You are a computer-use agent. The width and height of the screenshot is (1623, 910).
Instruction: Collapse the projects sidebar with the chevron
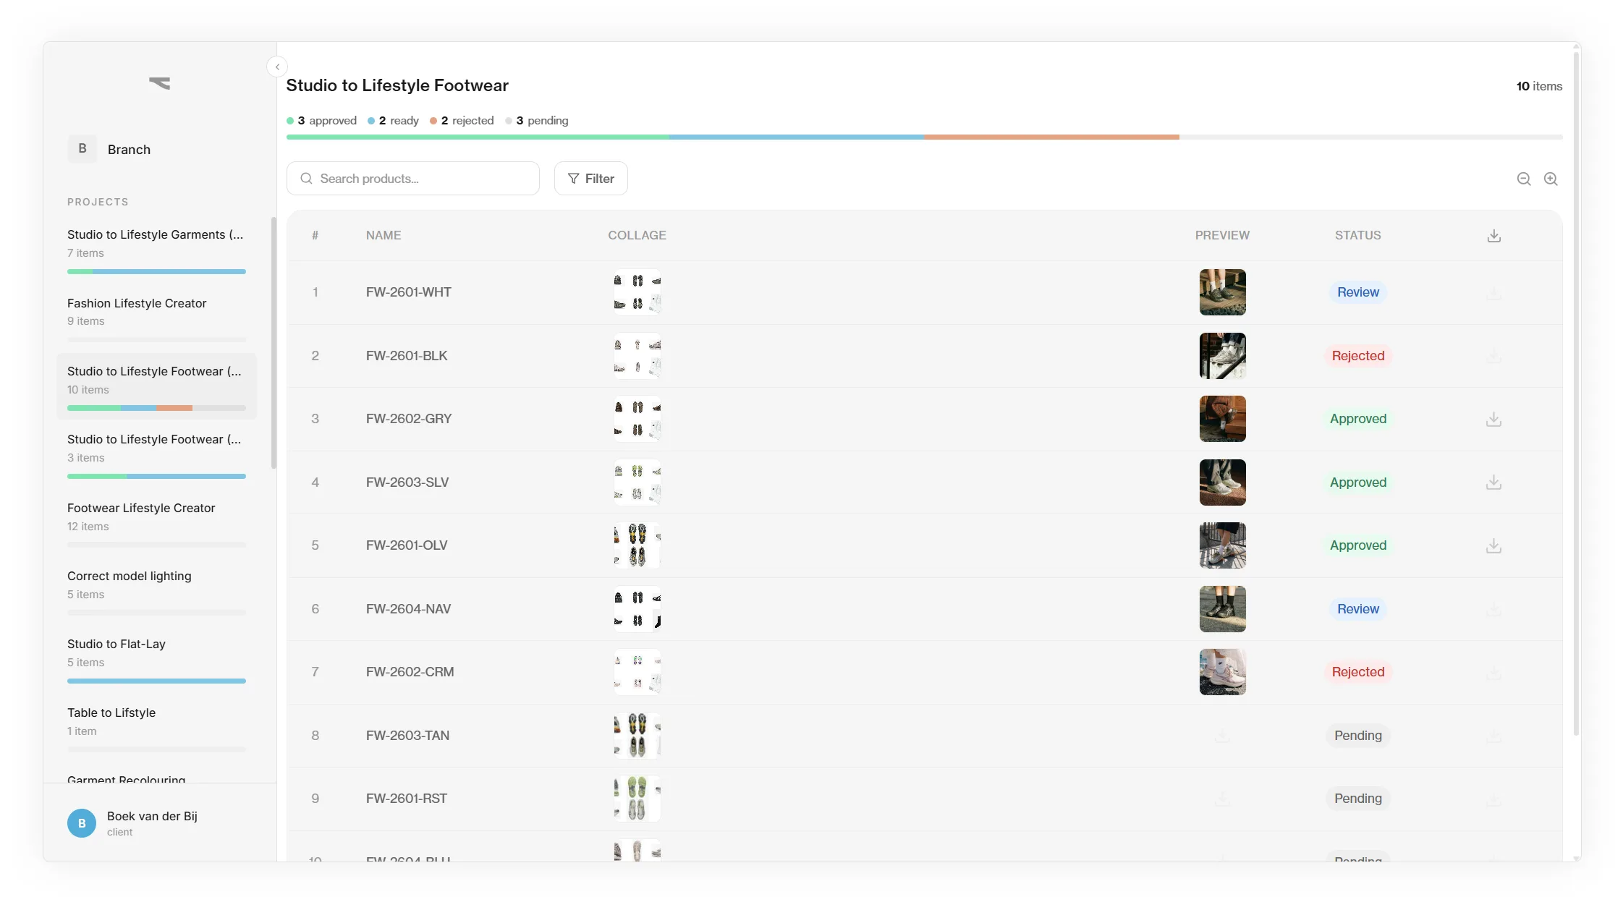click(277, 67)
